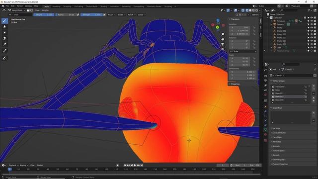
Task: Open the Options dropdown in viewport header
Action: click(x=256, y=14)
